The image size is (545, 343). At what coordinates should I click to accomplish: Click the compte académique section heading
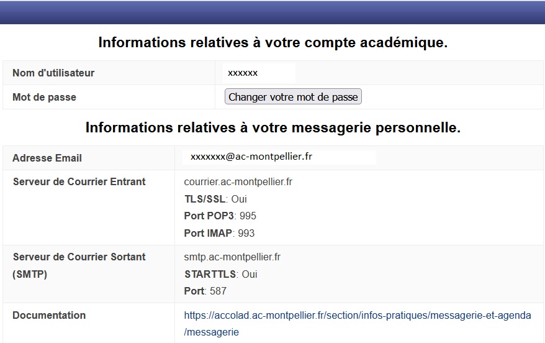pyautogui.click(x=272, y=43)
